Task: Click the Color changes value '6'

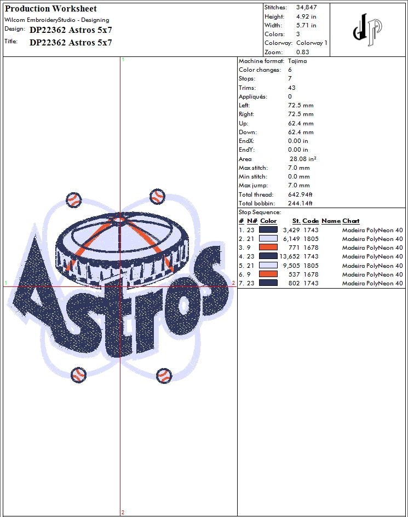Action: [x=290, y=70]
